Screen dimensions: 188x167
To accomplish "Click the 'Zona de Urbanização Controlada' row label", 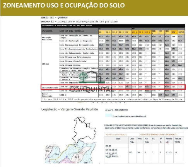I will pos(79,53).
